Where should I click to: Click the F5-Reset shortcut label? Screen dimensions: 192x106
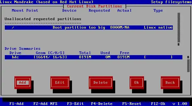[132, 104]
